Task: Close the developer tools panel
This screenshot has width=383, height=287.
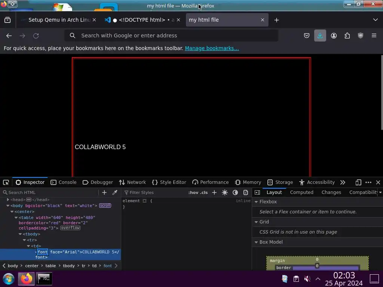Action: pyautogui.click(x=378, y=182)
